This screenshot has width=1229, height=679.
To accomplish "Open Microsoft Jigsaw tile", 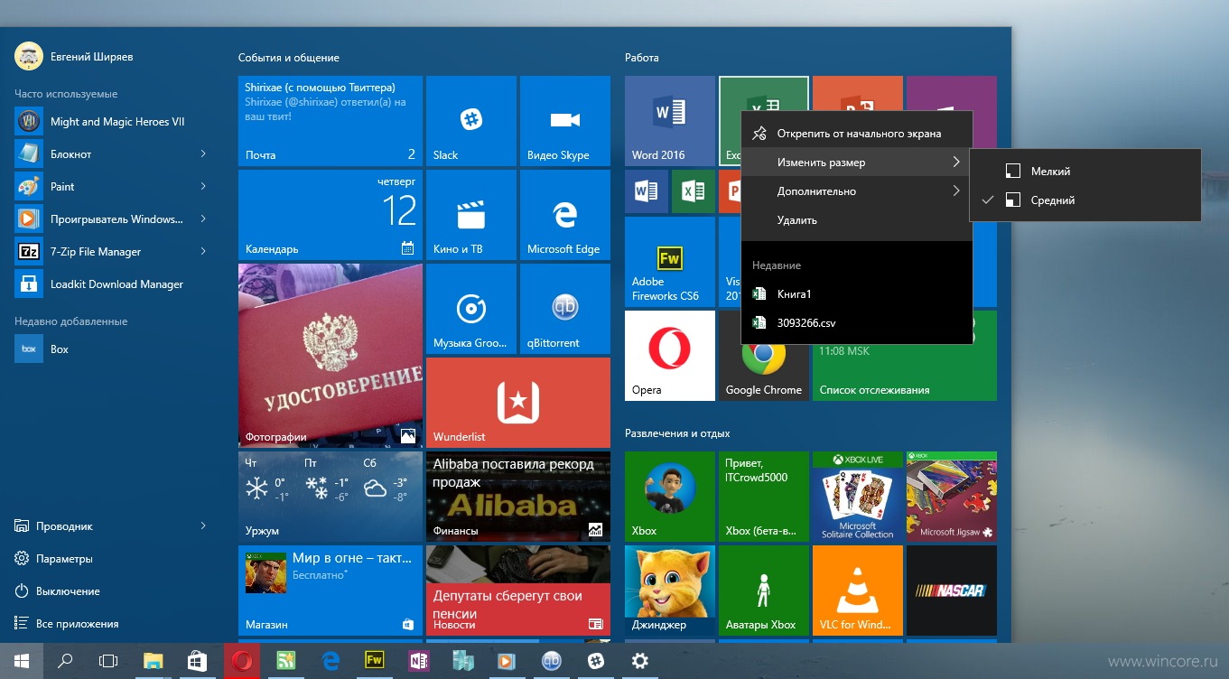I will tap(951, 497).
